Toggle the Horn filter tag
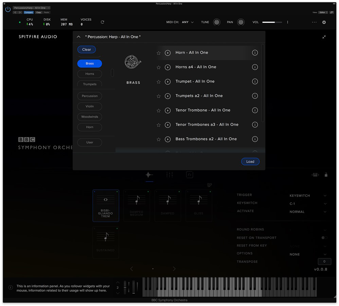This screenshot has height=306, width=339. click(x=90, y=127)
